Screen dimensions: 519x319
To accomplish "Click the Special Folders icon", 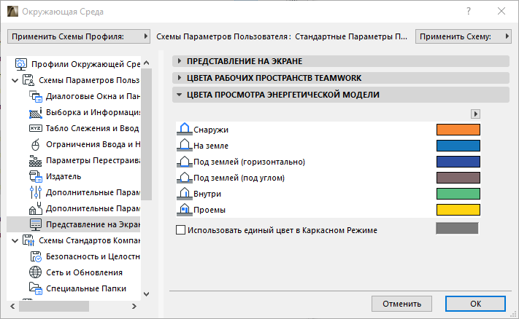I will 36,288.
